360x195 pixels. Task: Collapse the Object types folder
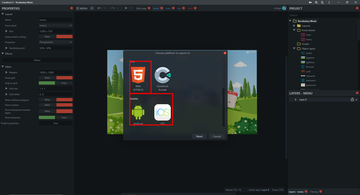[294, 48]
